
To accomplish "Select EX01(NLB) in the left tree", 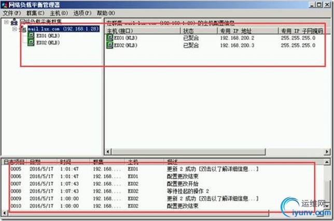I will [x=48, y=36].
